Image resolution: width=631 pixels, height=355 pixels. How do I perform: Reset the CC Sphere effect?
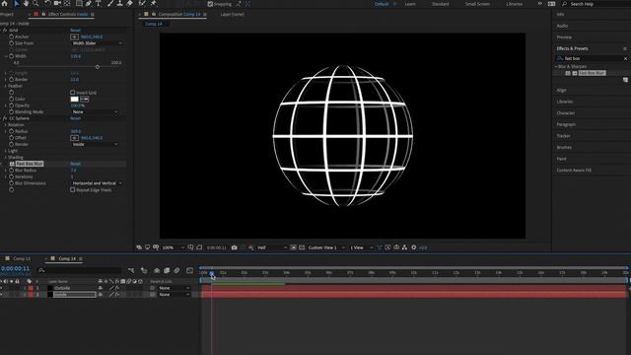(76, 118)
